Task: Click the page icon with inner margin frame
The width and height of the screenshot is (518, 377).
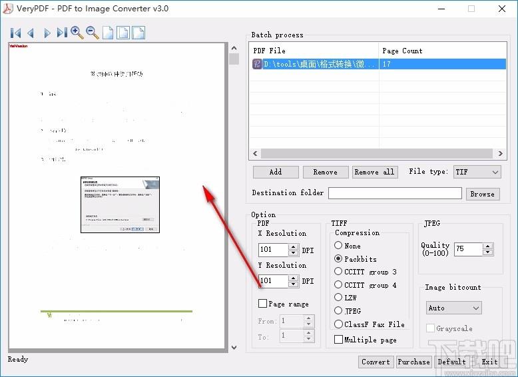Action: click(x=123, y=33)
